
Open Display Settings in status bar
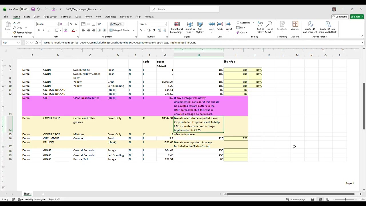pos(296,199)
